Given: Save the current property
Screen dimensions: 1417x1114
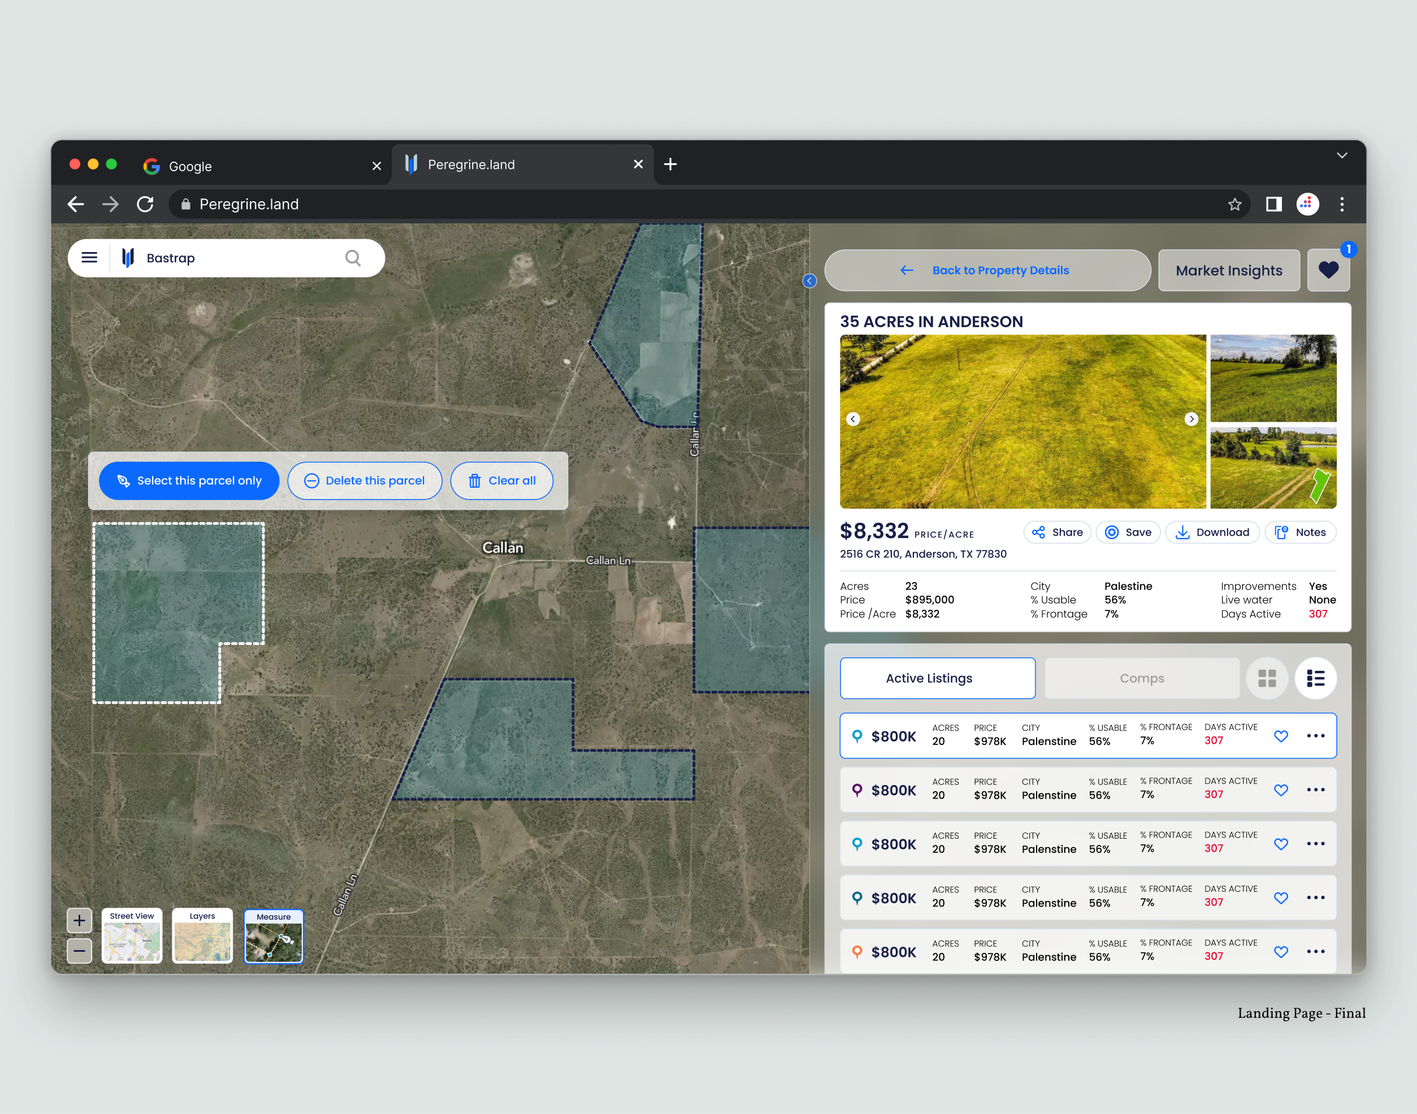Looking at the screenshot, I should tap(1128, 532).
